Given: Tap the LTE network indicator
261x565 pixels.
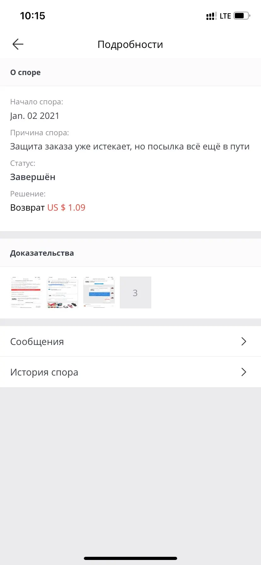Looking at the screenshot, I should click(225, 16).
